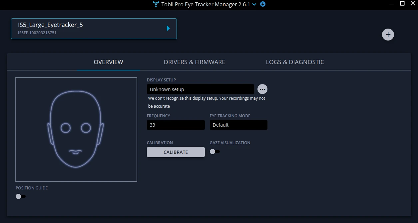The image size is (418, 223).
Task: Click the blue play arrow on the device card
Action: pos(168,28)
